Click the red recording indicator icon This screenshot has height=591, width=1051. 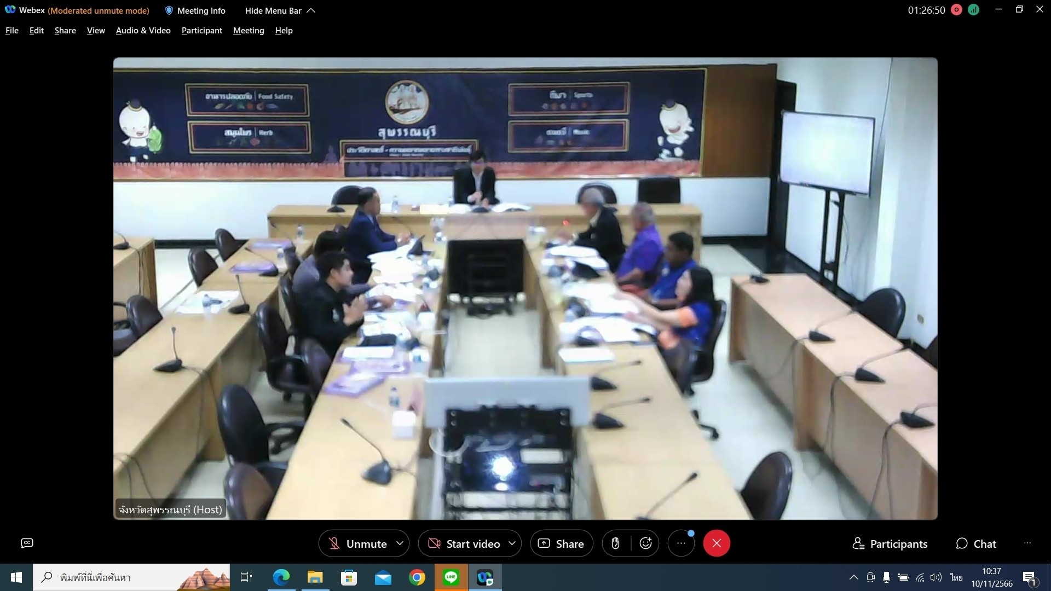(x=957, y=10)
